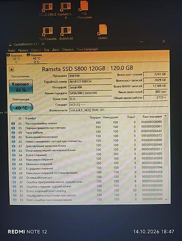This screenshot has height=241, width=182.
Task: Select the Оставшийся ресурс attribute row
Action: pos(88,177)
